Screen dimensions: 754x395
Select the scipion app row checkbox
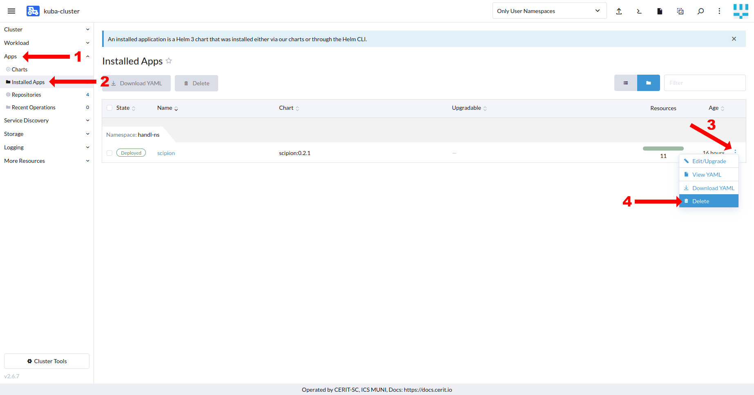coord(109,153)
